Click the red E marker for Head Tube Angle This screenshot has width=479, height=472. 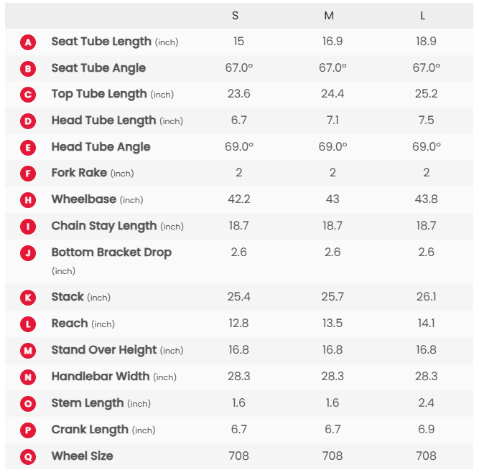tap(28, 148)
